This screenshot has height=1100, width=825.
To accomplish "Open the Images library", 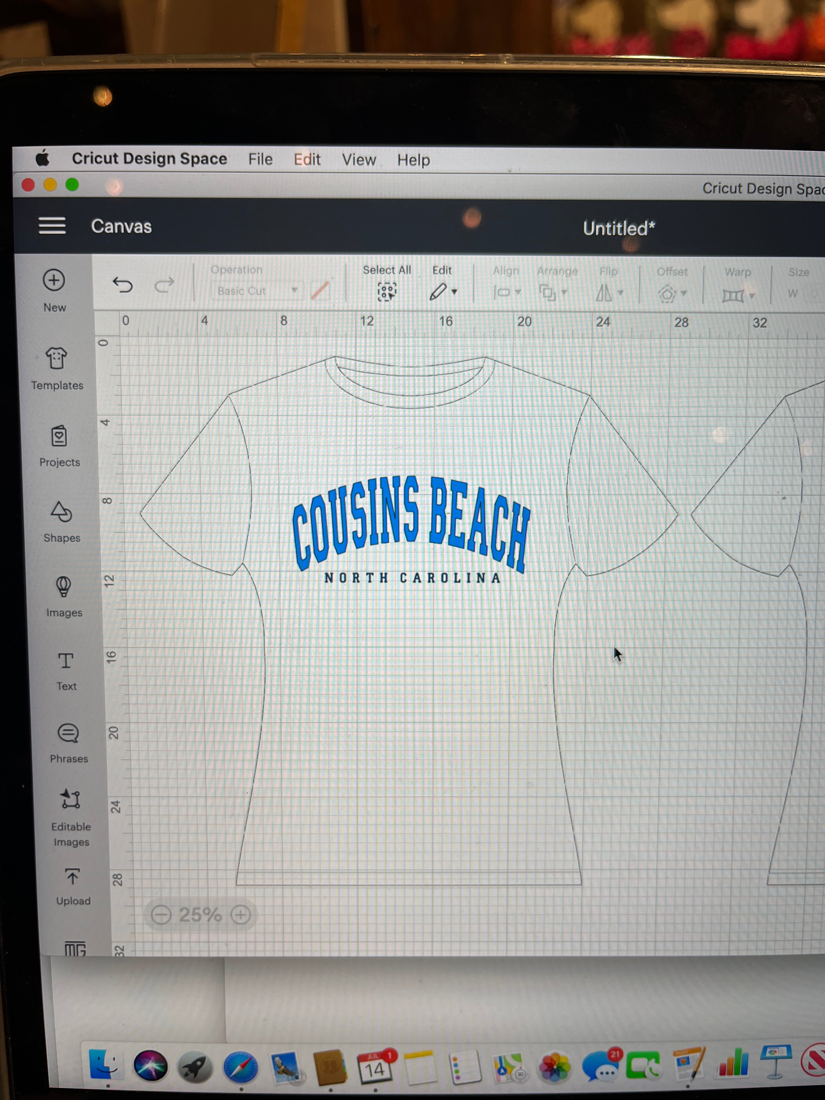I will (x=63, y=587).
